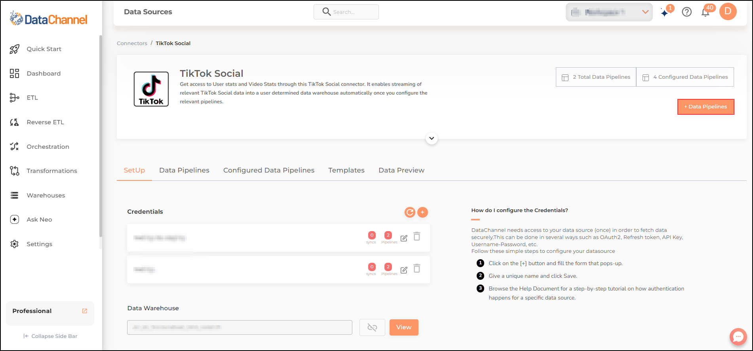Click first credential's pipelines count badge
This screenshot has height=351, width=753.
[x=388, y=235]
